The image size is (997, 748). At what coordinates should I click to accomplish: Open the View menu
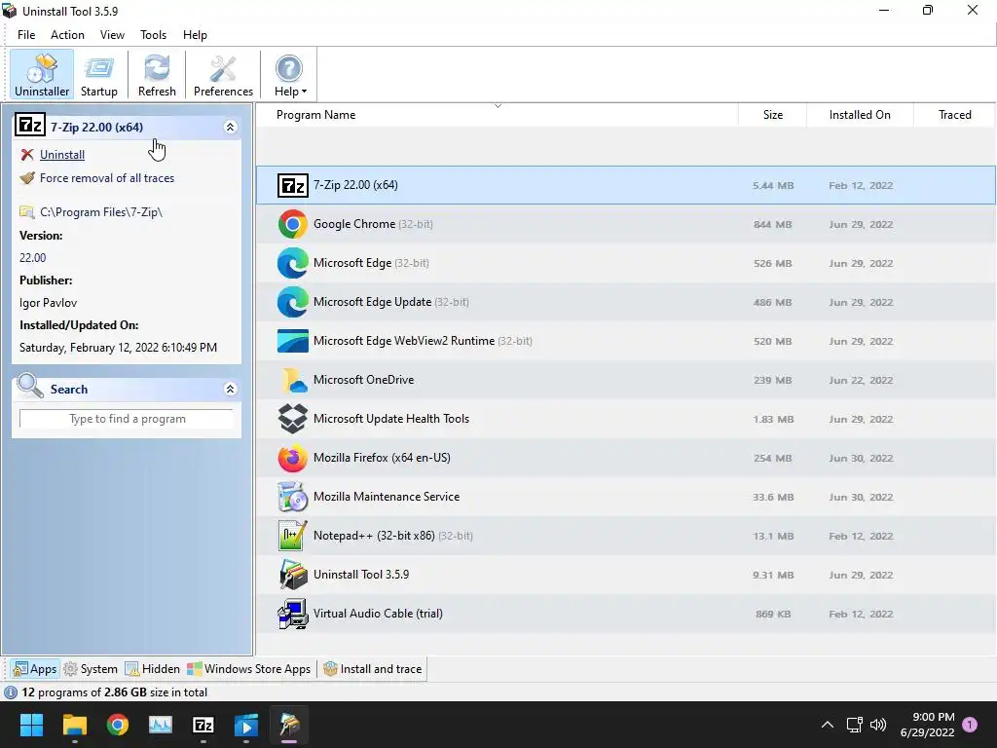pos(113,35)
